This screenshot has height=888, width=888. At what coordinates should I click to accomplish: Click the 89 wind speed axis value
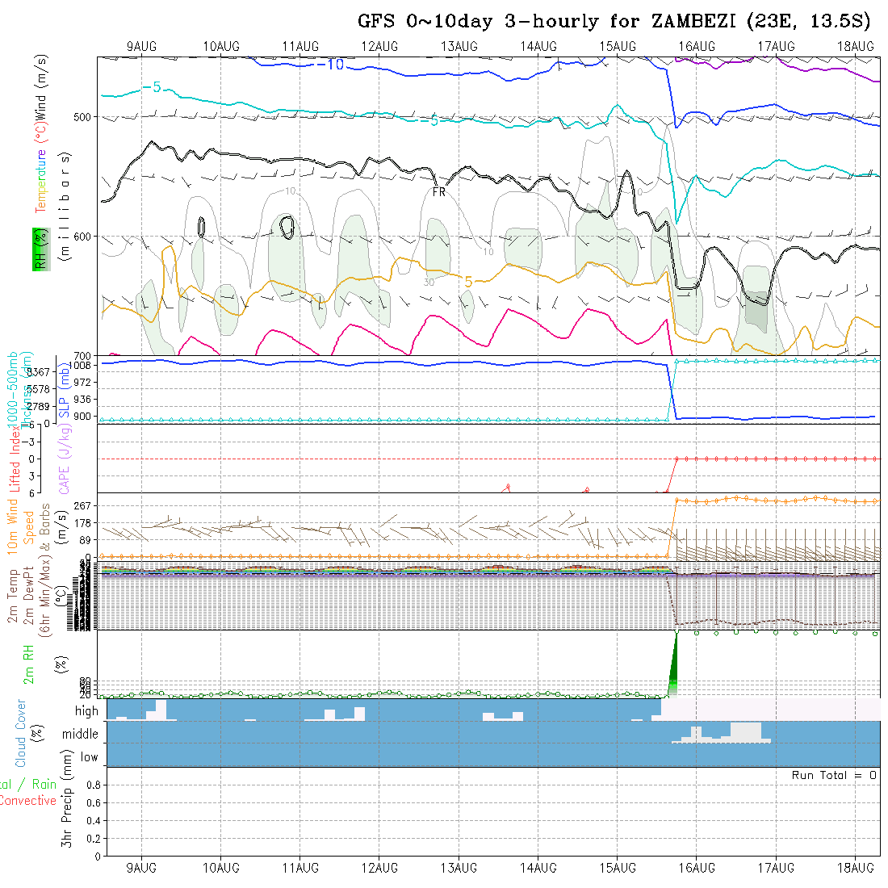click(85, 540)
